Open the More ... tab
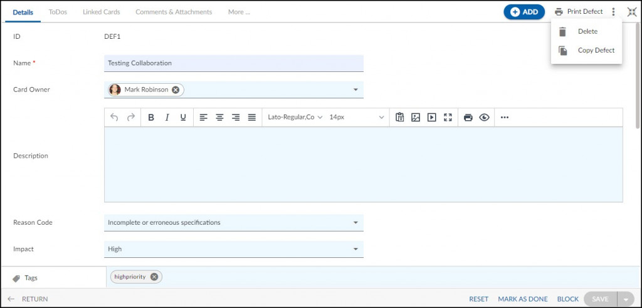This screenshot has height=308, width=642. pyautogui.click(x=239, y=12)
